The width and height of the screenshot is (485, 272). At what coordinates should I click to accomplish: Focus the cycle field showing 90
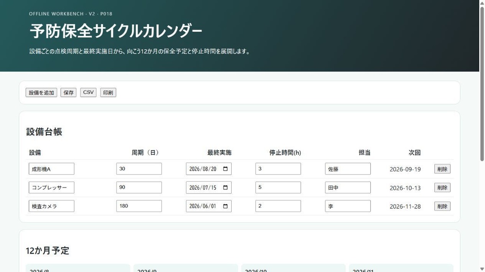coord(139,187)
